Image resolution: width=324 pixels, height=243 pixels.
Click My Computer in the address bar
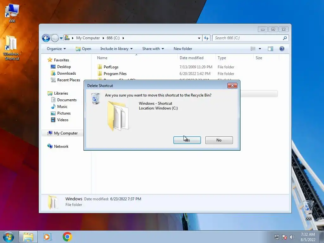point(88,38)
